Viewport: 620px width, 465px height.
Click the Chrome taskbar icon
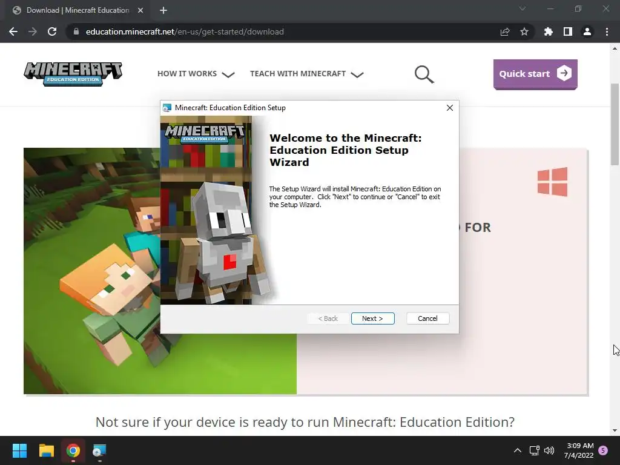click(73, 450)
